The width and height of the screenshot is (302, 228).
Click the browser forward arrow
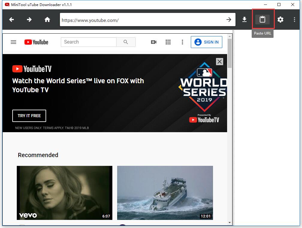tap(29, 20)
